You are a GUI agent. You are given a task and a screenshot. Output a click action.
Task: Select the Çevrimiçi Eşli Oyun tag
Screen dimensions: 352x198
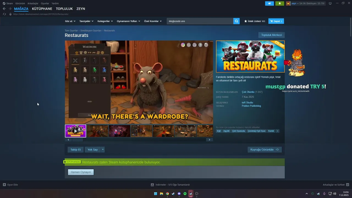pyautogui.click(x=257, y=131)
